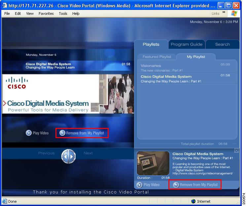This screenshot has height=206, width=246.
Task: Open the Search tab
Action: click(x=223, y=44)
